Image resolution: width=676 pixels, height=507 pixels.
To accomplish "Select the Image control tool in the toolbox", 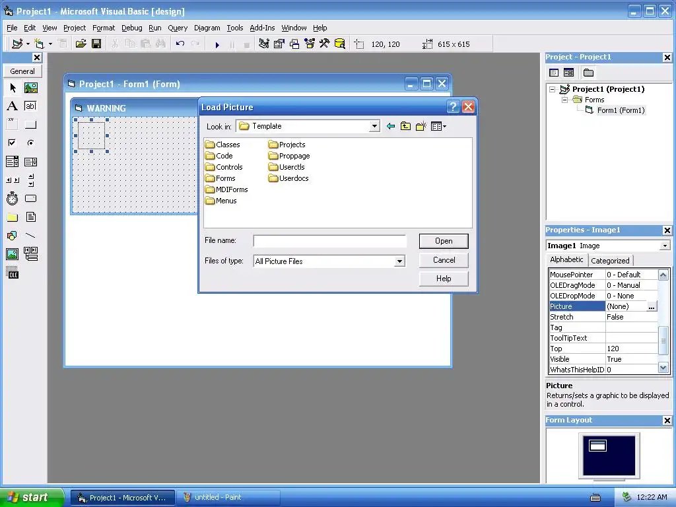I will (13, 254).
